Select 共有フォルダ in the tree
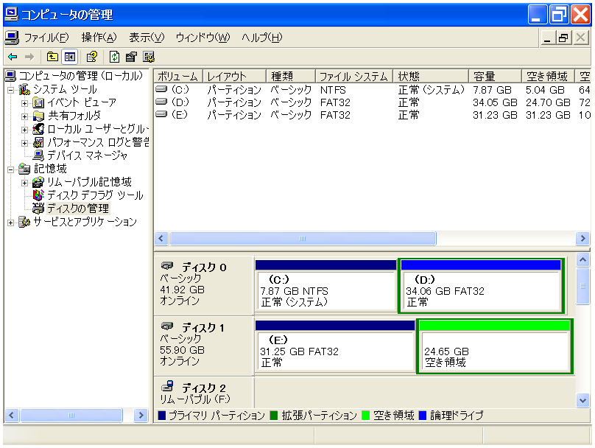The image size is (595, 448). pyautogui.click(x=74, y=116)
